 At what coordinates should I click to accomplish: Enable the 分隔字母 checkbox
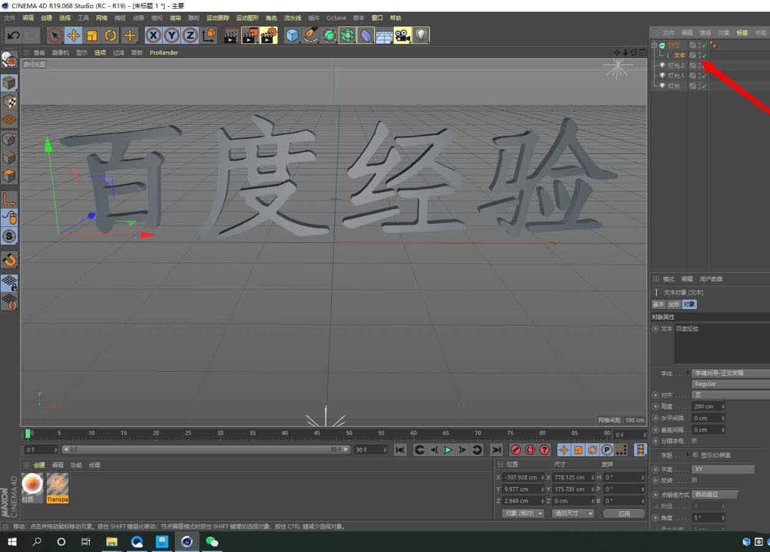[x=695, y=440]
